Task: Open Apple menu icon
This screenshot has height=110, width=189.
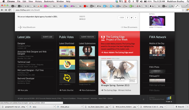Action: tap(3, 1)
